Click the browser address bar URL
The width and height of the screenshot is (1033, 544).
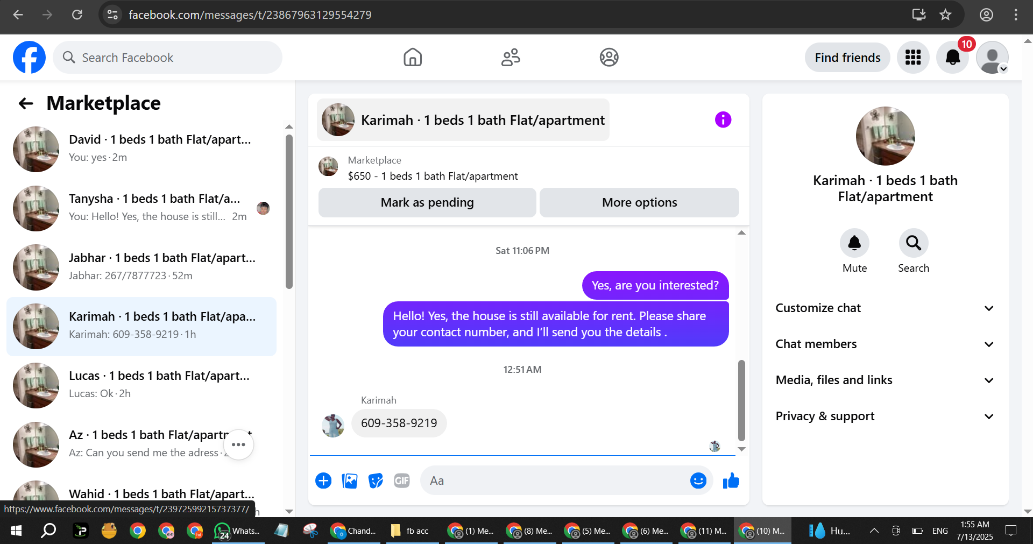click(250, 15)
